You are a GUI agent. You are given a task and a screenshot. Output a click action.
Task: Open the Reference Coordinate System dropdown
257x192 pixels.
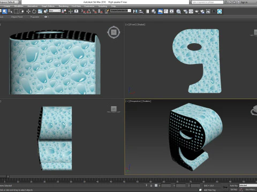[55, 11]
